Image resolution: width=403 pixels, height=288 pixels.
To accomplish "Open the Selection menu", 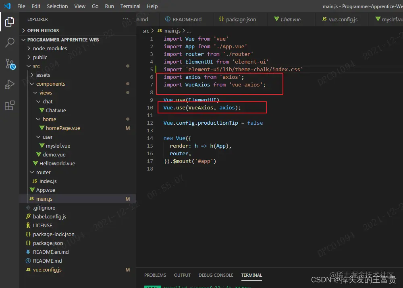I will click(x=57, y=6).
